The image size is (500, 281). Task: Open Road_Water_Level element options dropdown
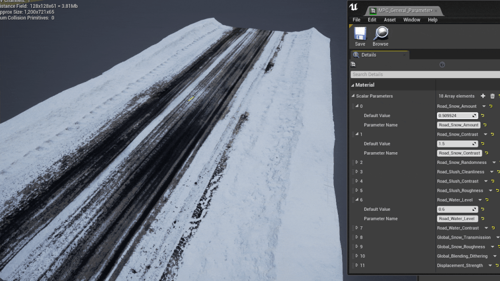[x=480, y=200]
